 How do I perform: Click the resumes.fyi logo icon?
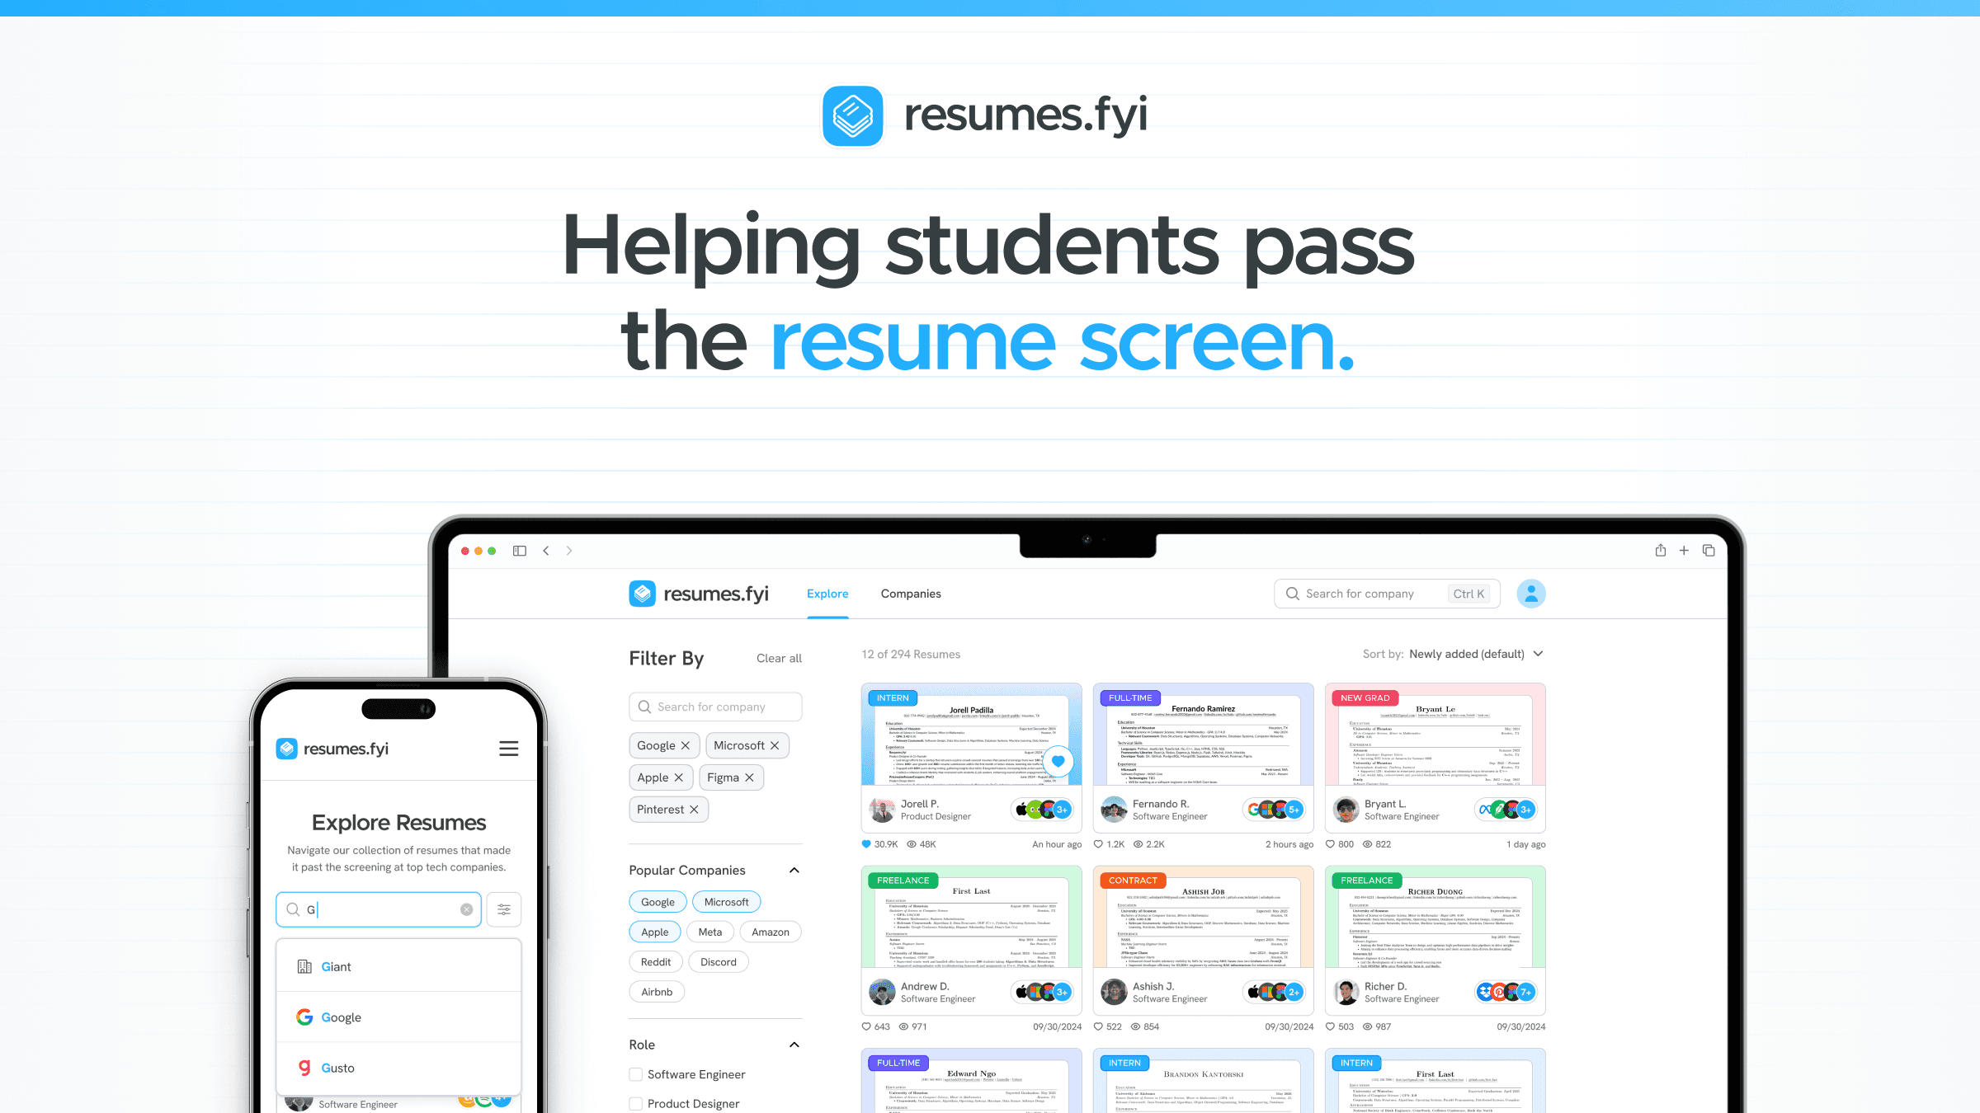pos(851,115)
